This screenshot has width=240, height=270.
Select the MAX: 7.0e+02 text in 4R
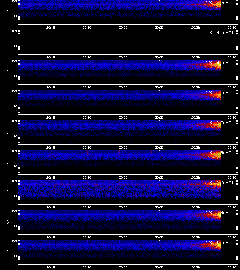pyautogui.click(x=220, y=92)
